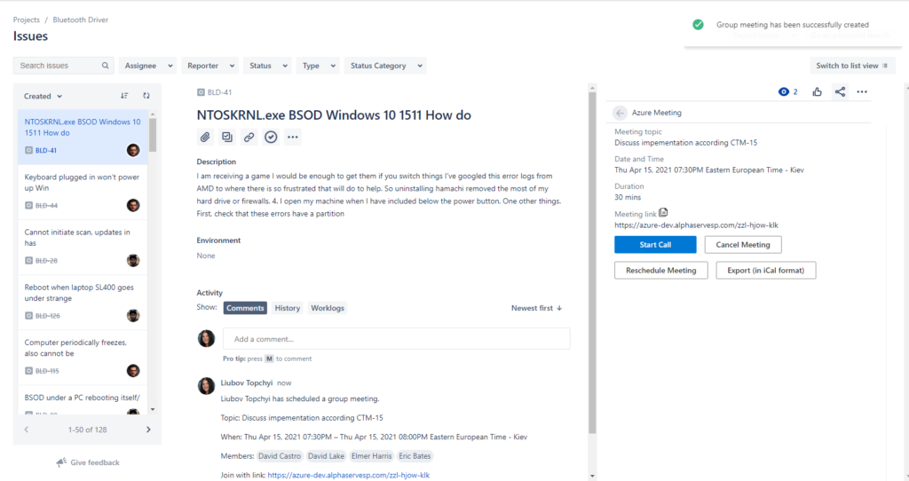The image size is (909, 481).
Task: Switch to list view
Action: click(852, 66)
